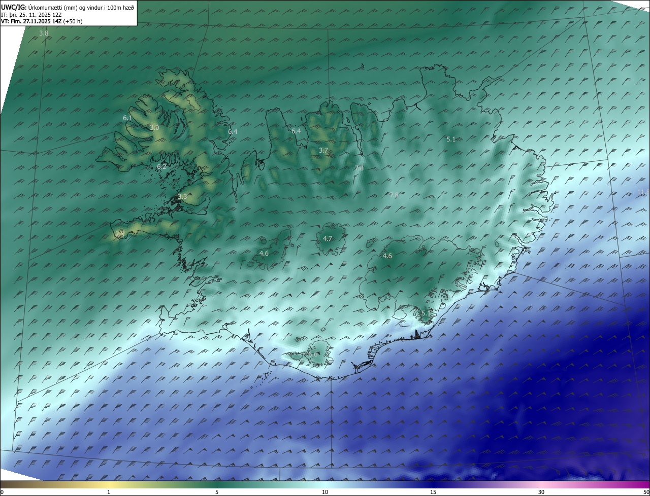Click the dark green colorbar segment above label 5
The width and height of the screenshot is (650, 496).
pyautogui.click(x=217, y=484)
